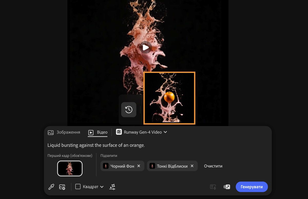Click the Перший кадр (обов'язкове) label
The height and width of the screenshot is (199, 308).
pyautogui.click(x=70, y=156)
